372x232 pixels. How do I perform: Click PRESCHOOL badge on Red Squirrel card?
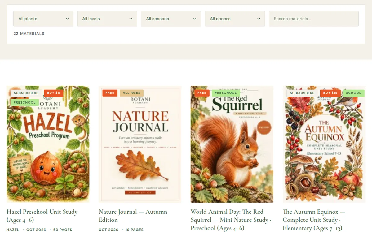coord(226,93)
